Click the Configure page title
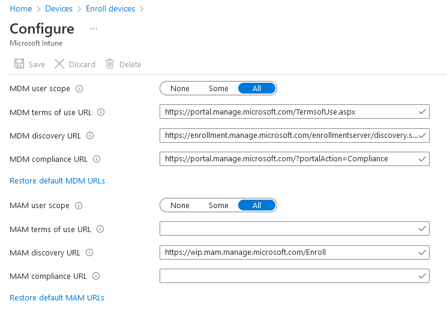The width and height of the screenshot is (447, 313). (x=42, y=29)
